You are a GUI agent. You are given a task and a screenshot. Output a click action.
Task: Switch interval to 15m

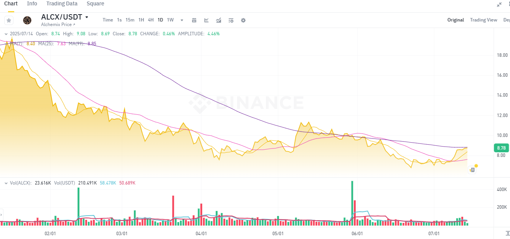130,20
